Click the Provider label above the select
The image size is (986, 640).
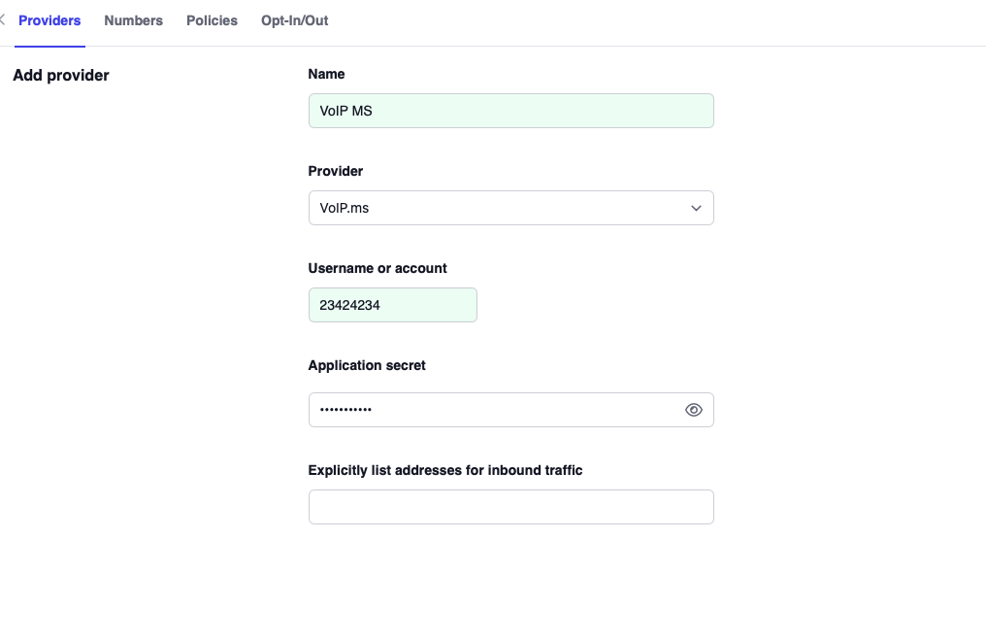tap(335, 171)
